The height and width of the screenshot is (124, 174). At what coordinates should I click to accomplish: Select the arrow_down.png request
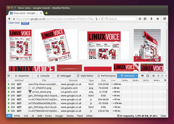pyautogui.click(x=86, y=92)
